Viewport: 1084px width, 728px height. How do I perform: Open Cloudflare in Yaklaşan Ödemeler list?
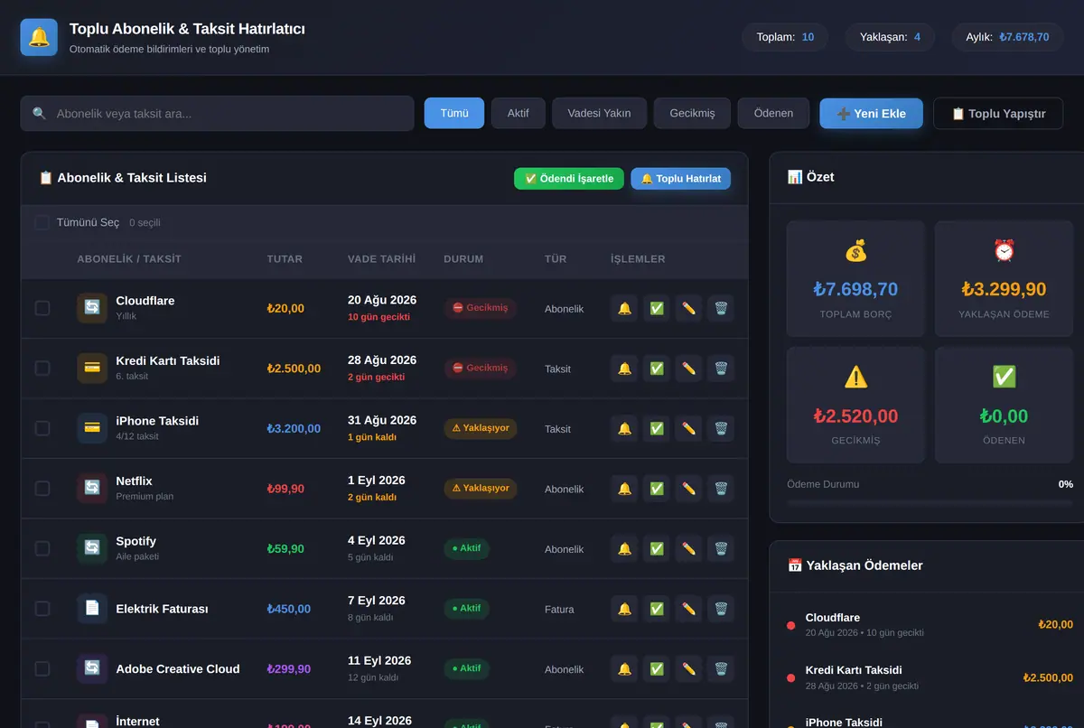(930, 625)
